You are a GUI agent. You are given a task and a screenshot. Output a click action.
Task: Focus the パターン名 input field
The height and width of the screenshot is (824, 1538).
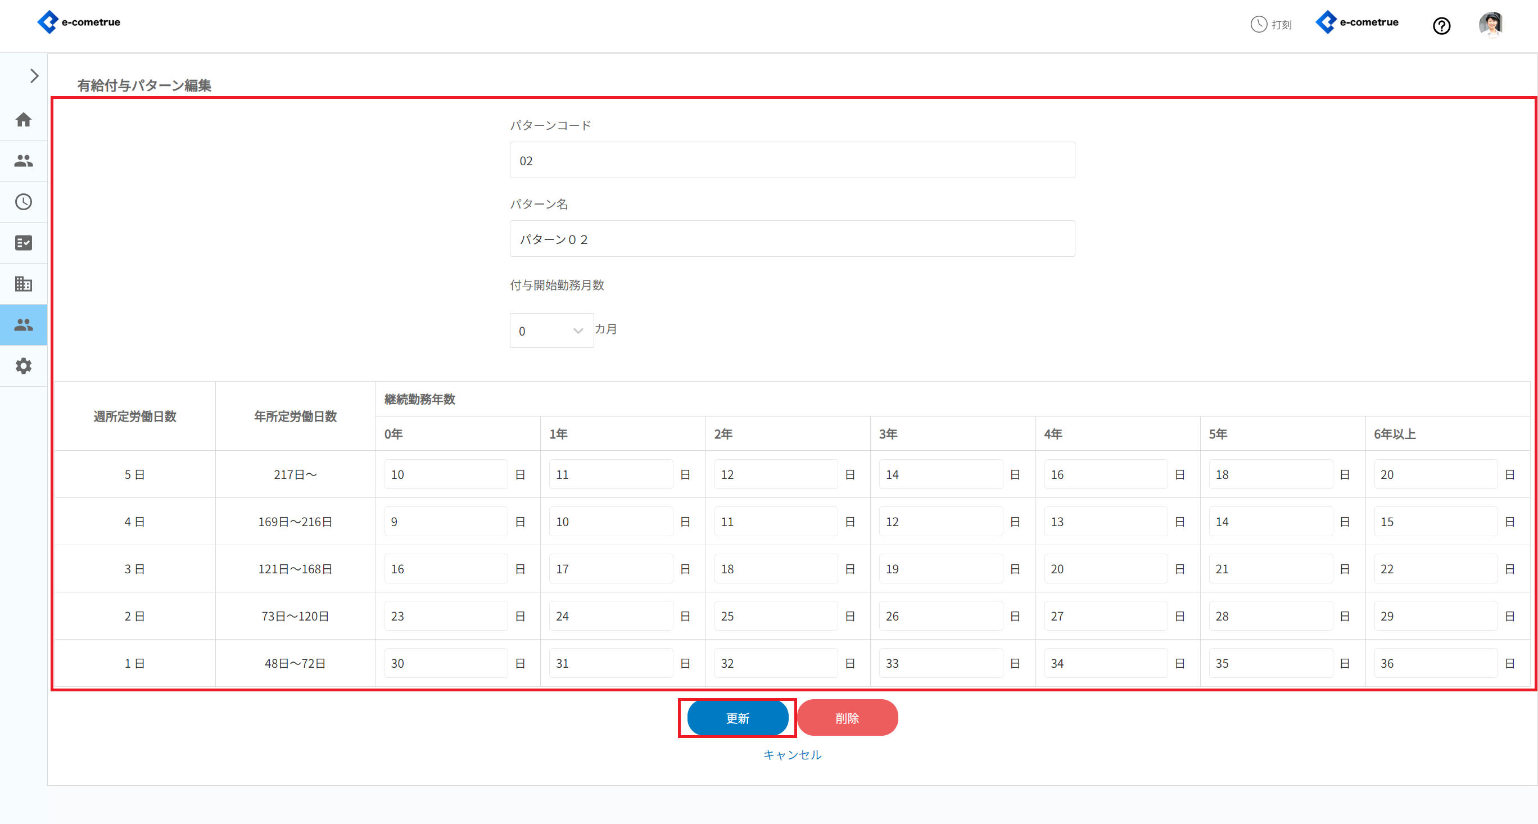(x=791, y=239)
